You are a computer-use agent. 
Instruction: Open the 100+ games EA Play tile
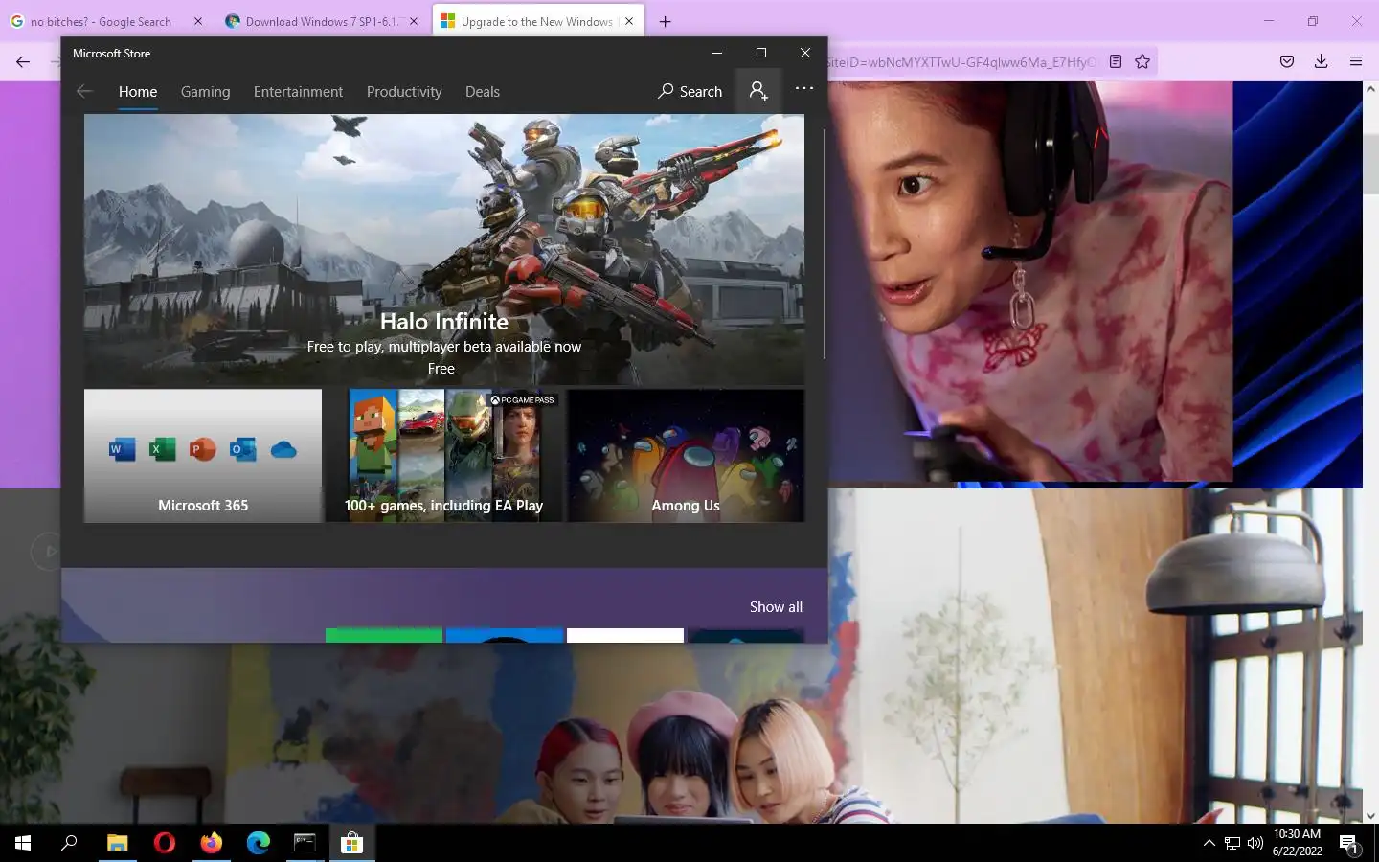pos(444,456)
